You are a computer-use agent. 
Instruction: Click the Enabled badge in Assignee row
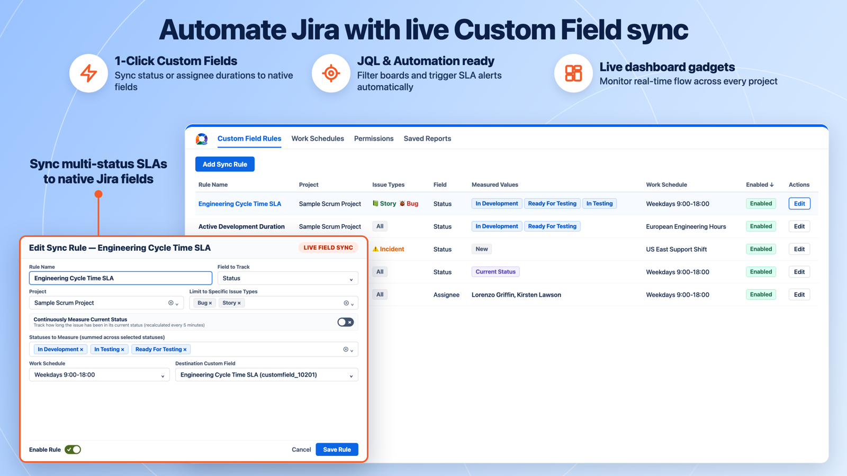point(761,295)
